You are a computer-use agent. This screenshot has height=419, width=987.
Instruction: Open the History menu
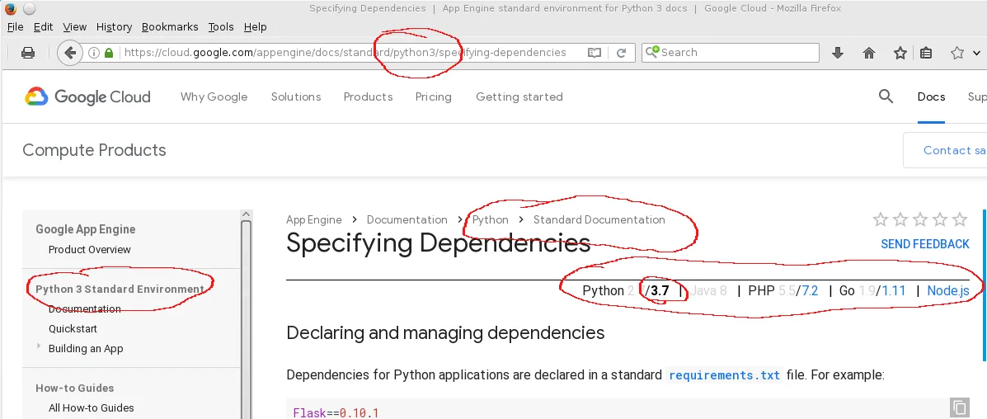(x=114, y=27)
